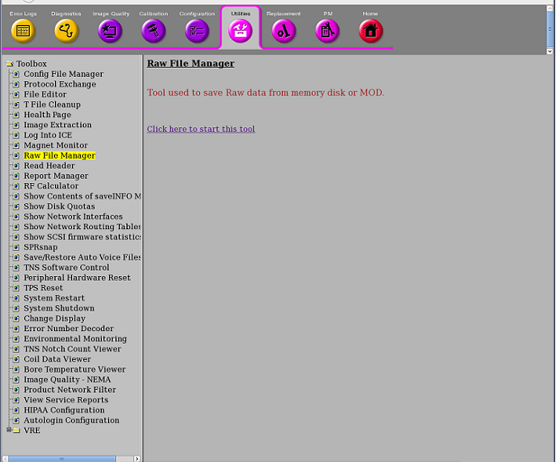Select System Shutdown entry
557x462 pixels.
tap(59, 309)
